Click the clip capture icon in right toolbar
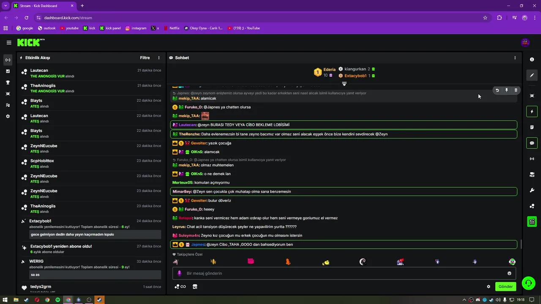541x304 pixels. click(532, 96)
